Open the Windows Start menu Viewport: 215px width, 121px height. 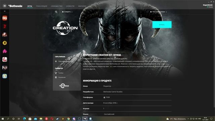[3, 119]
